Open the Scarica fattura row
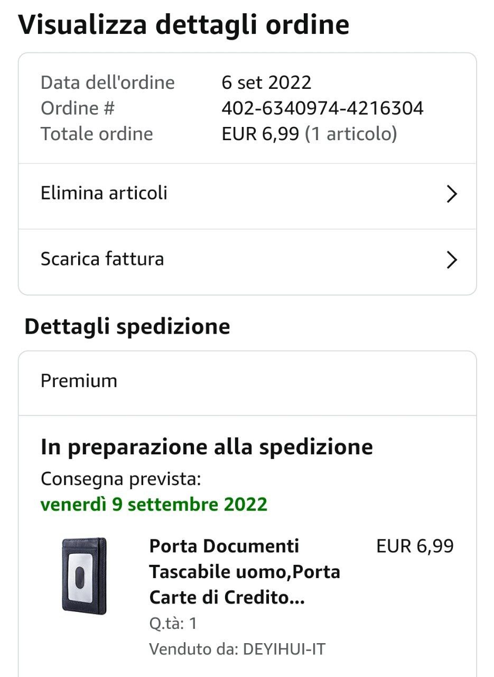Viewport: 494px width, 677px height. [x=102, y=259]
